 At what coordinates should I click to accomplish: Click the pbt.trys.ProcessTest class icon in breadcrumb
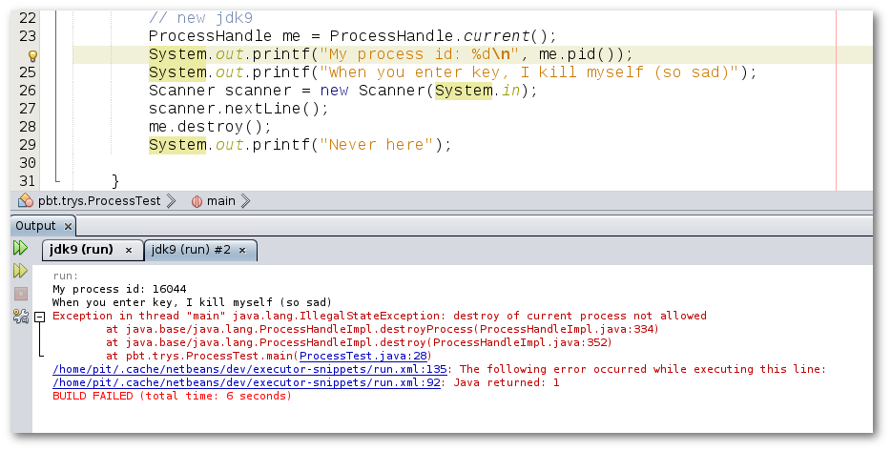pyautogui.click(x=26, y=200)
